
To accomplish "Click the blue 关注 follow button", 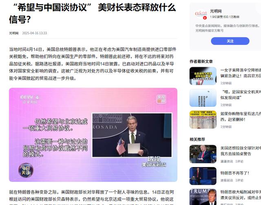I will pos(230,41).
